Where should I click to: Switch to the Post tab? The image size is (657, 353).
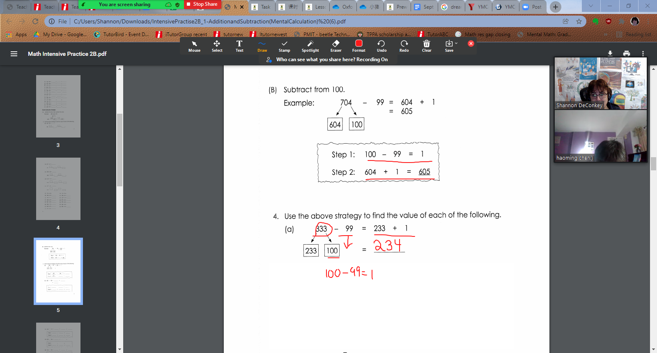533,7
